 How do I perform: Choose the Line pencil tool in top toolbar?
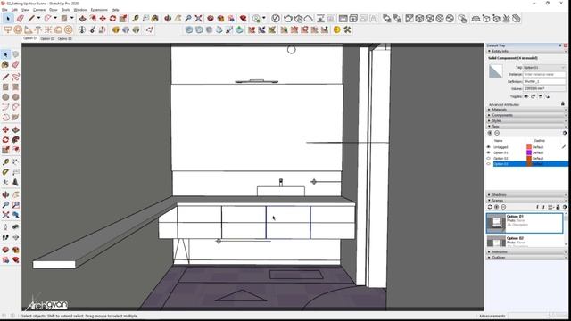[31, 18]
